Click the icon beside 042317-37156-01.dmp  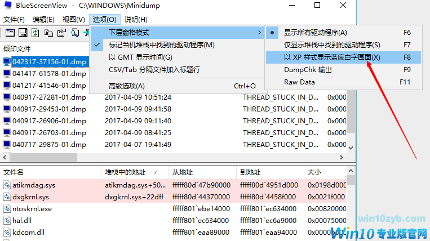(x=7, y=61)
